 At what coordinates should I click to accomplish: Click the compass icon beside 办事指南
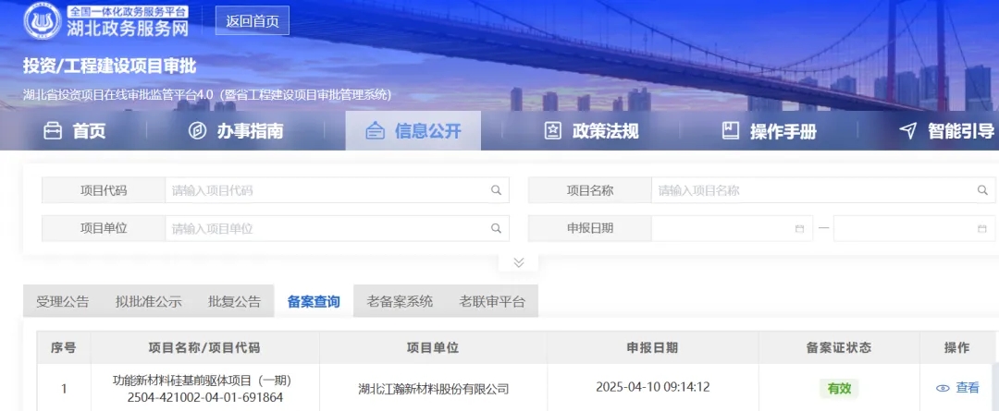click(x=198, y=131)
